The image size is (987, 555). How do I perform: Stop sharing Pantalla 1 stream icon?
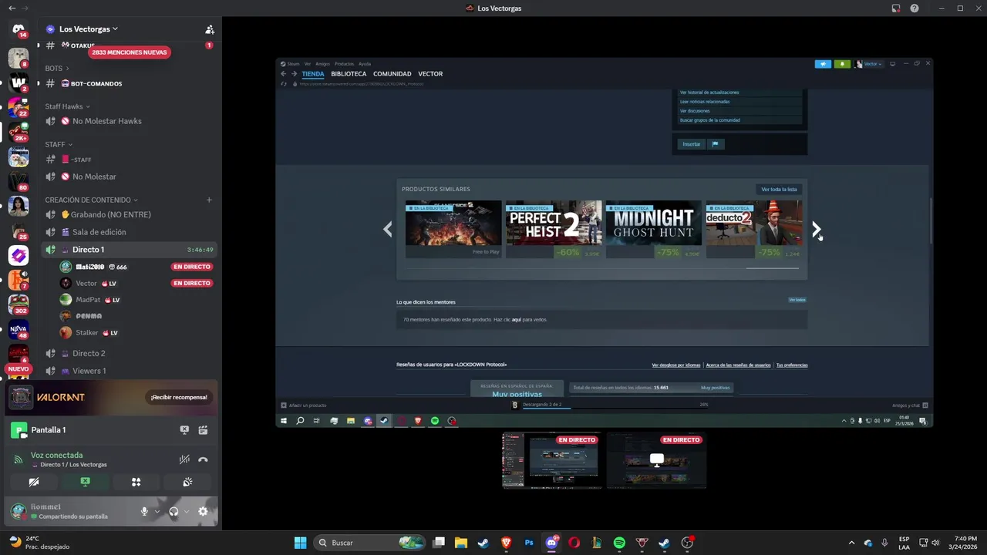184,430
